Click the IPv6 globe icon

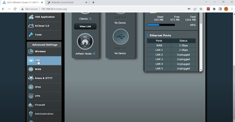tap(31, 87)
